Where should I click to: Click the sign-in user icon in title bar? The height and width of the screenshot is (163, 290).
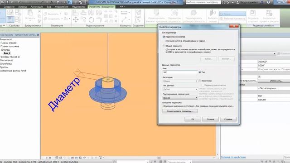tap(237, 2)
